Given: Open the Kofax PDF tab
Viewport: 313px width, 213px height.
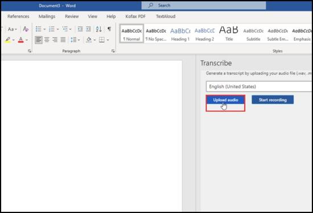Looking at the screenshot, I should pos(135,16).
